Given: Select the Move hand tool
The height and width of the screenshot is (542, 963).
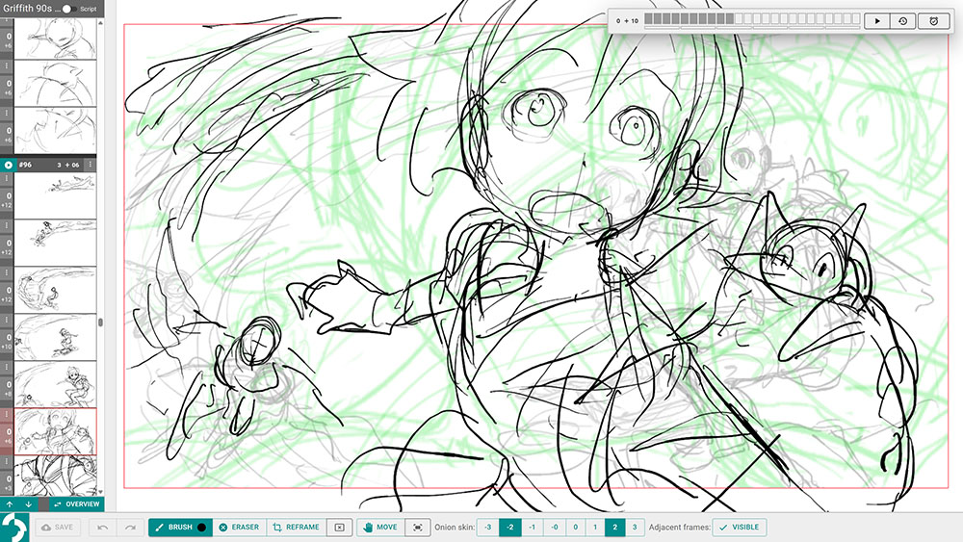Looking at the screenshot, I should 378,528.
